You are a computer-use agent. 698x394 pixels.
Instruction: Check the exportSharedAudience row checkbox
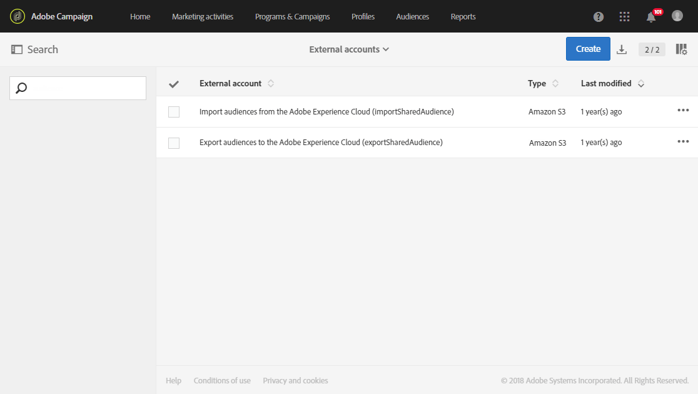pyautogui.click(x=174, y=143)
